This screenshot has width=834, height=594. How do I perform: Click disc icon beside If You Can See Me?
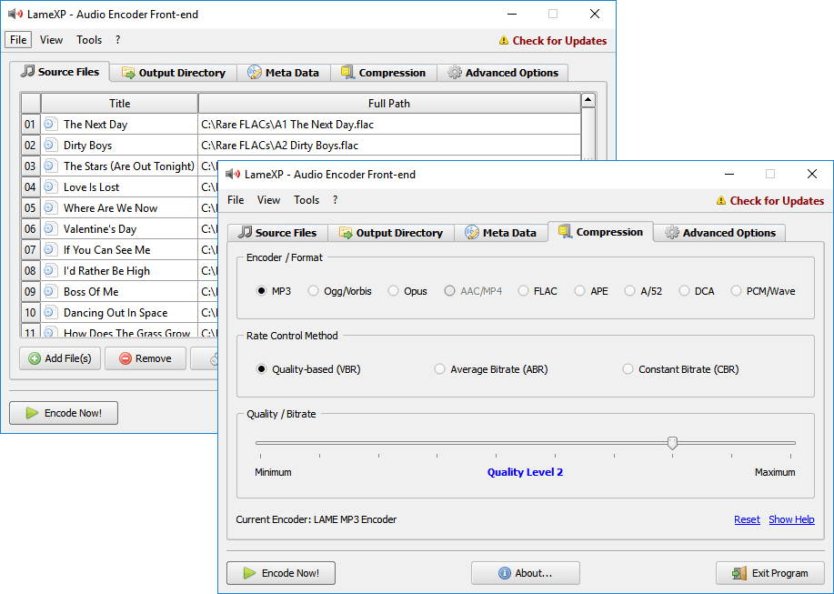pyautogui.click(x=50, y=249)
